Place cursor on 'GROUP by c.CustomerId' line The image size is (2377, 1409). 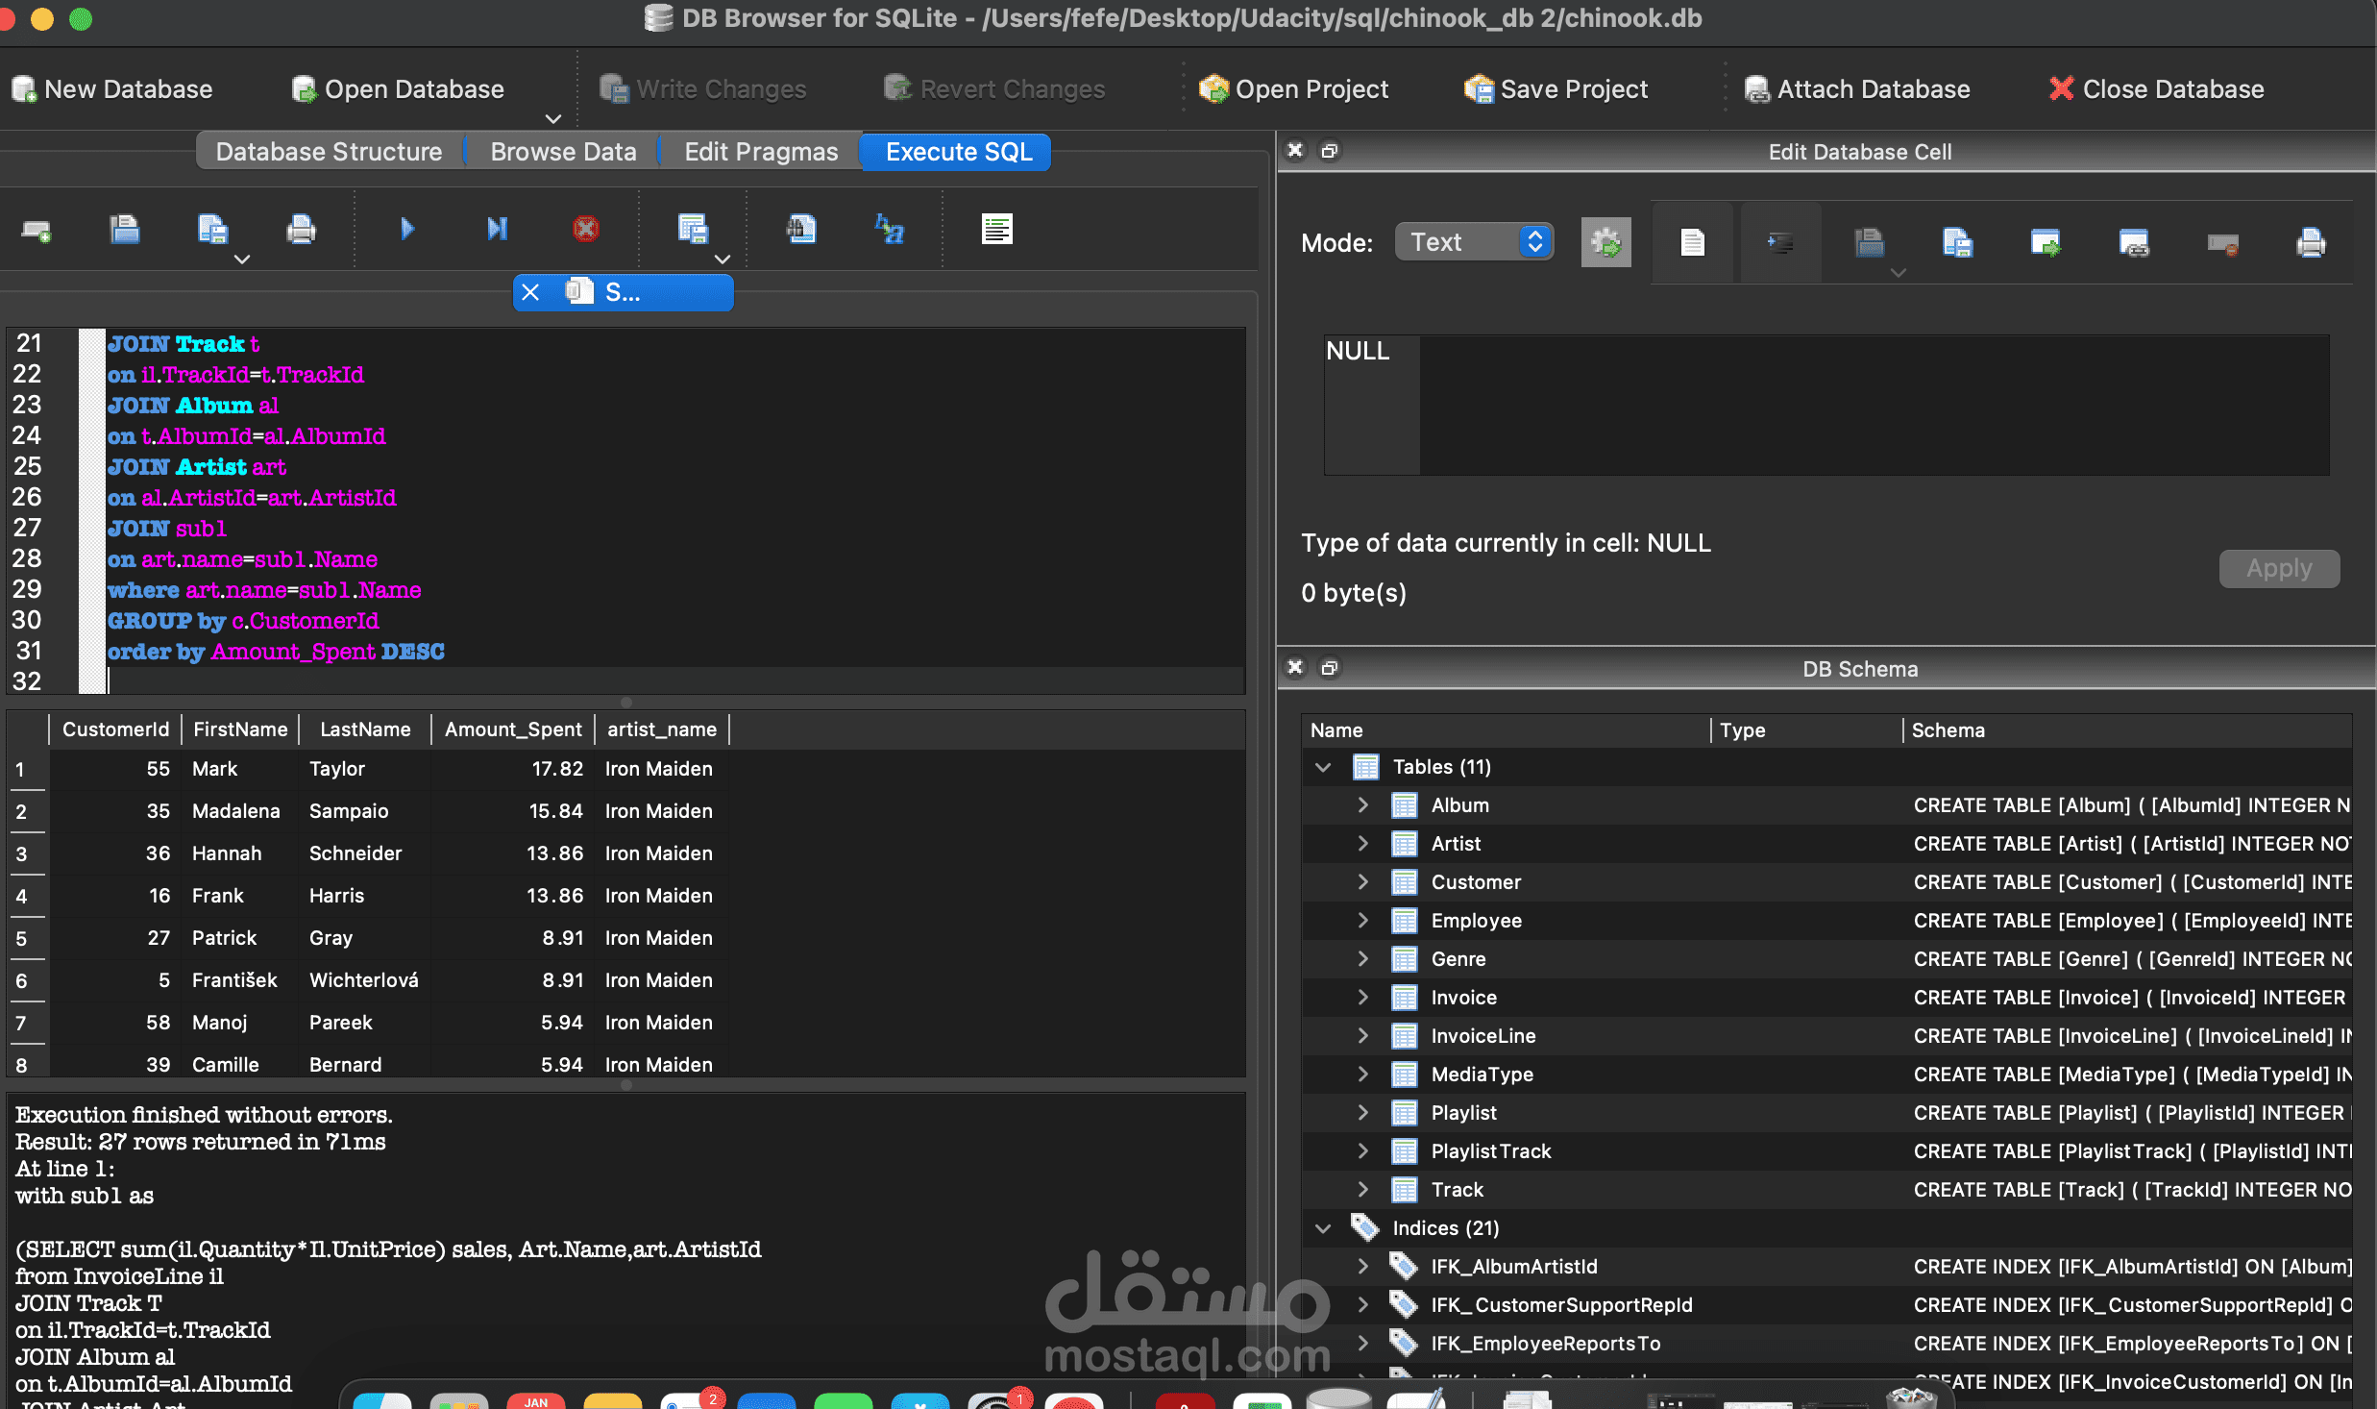pos(243,621)
